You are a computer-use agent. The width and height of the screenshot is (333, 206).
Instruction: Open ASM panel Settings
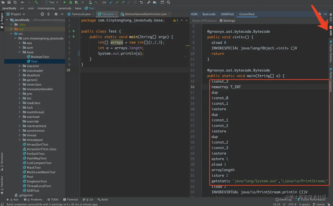coord(227,20)
